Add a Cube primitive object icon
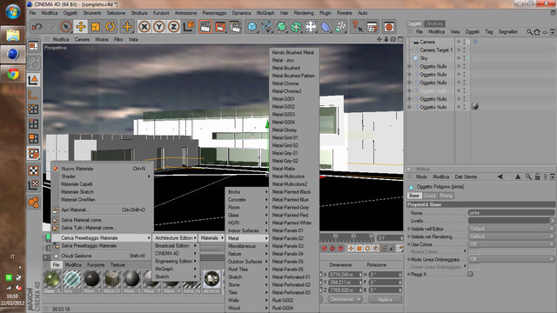The width and height of the screenshot is (557, 313). (252, 27)
